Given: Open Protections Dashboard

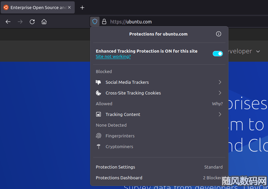Looking at the screenshot, I should (159, 178).
